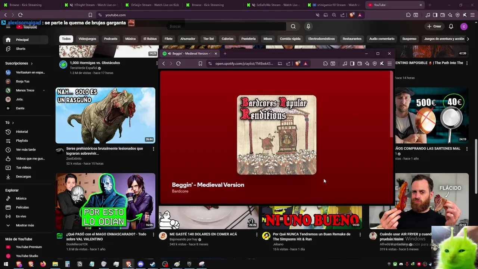Start voice search with the microphone icon
The image size is (478, 269).
[x=308, y=26]
